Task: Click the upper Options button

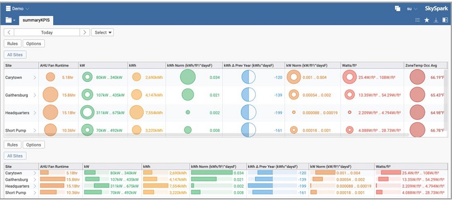Action: click(34, 44)
